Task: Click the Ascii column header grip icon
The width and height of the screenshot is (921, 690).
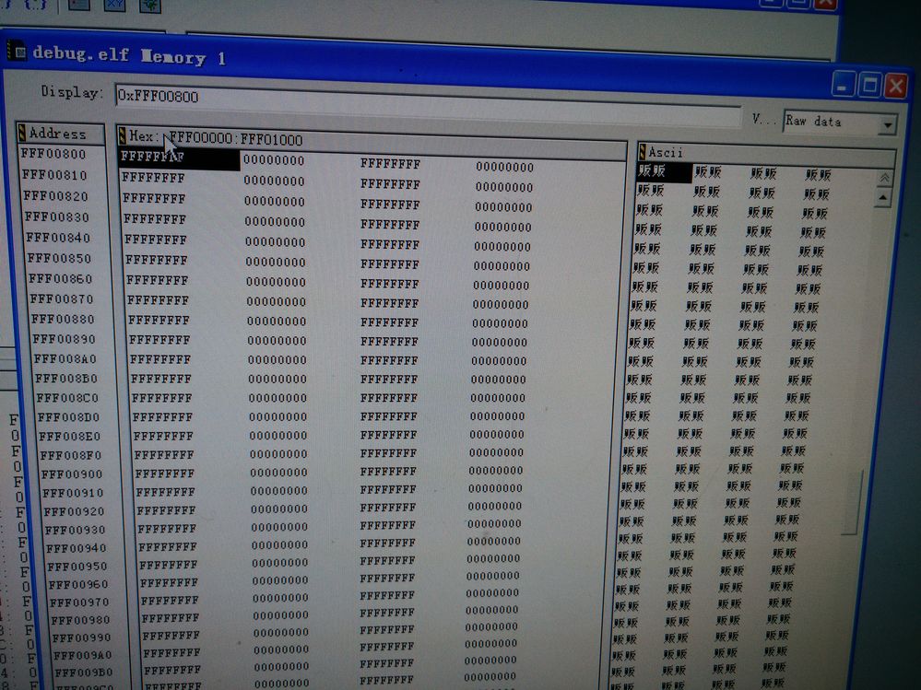Action: click(x=642, y=152)
